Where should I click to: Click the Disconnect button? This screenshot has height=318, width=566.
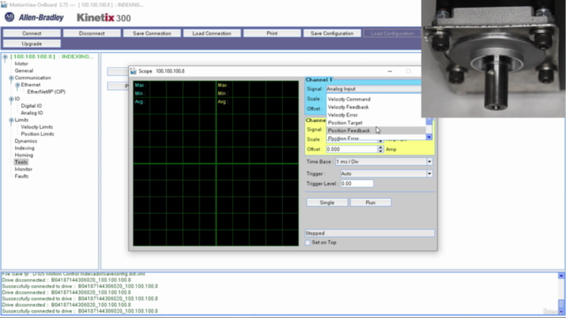[x=92, y=34]
